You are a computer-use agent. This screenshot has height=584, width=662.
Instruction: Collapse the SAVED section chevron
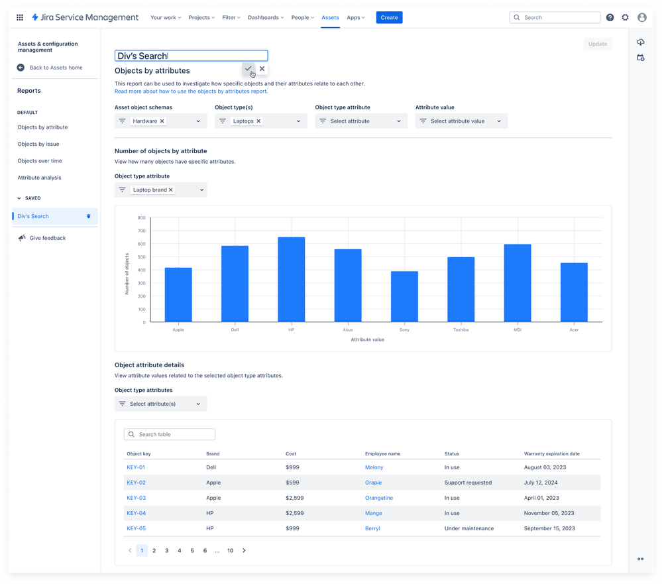click(x=19, y=198)
